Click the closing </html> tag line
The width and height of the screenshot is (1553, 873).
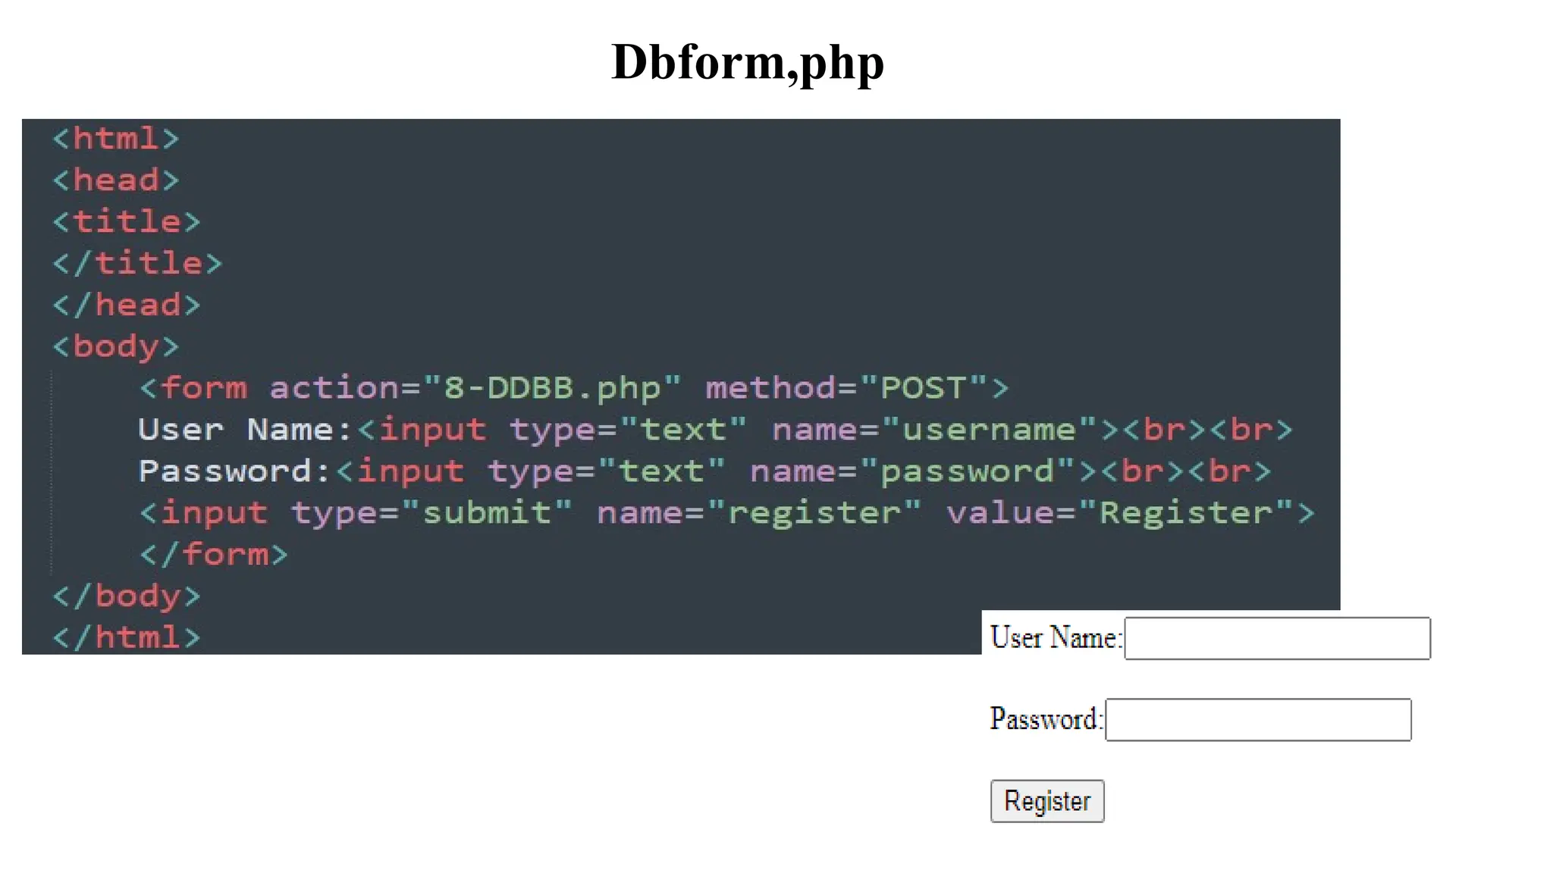pyautogui.click(x=126, y=637)
